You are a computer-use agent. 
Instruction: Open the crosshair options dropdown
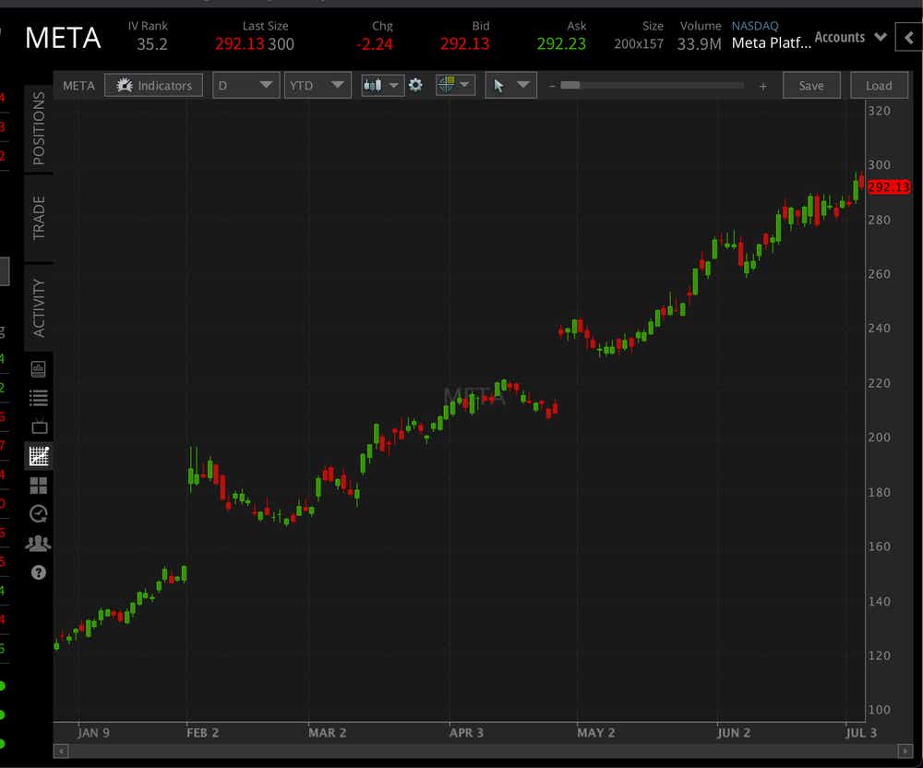pyautogui.click(x=455, y=85)
